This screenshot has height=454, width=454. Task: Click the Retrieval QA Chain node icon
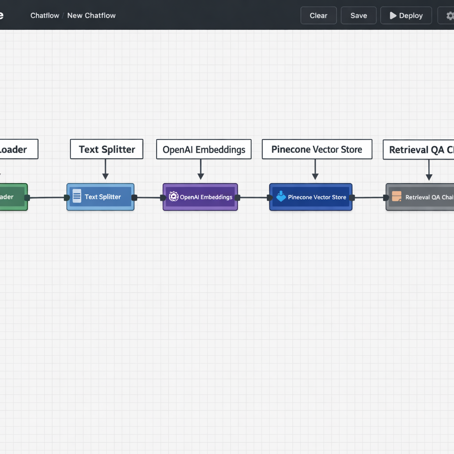(x=397, y=196)
